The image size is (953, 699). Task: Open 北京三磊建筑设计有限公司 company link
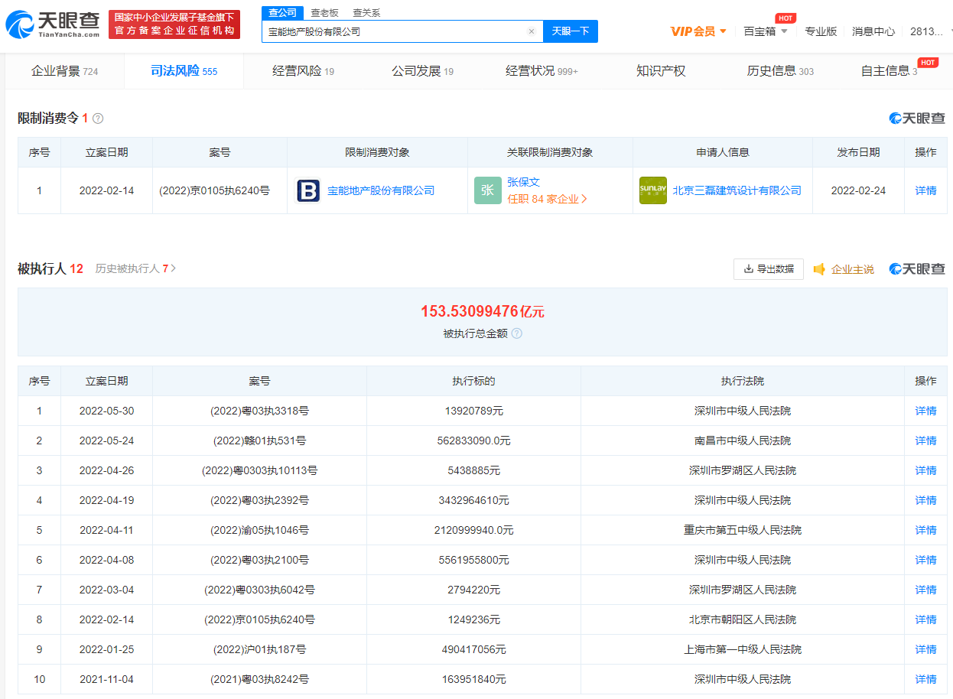coord(737,190)
